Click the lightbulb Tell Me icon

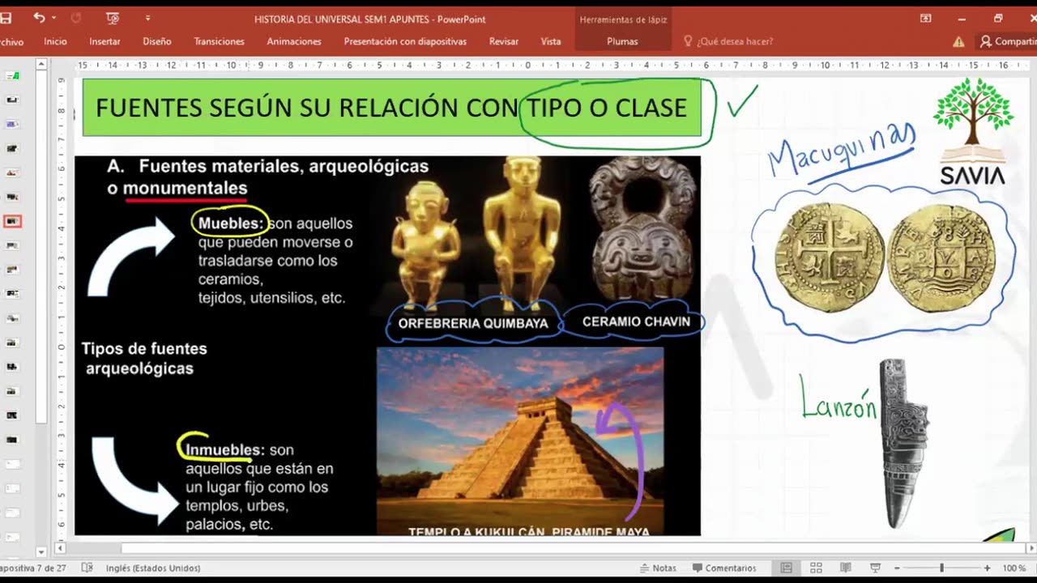pos(688,41)
